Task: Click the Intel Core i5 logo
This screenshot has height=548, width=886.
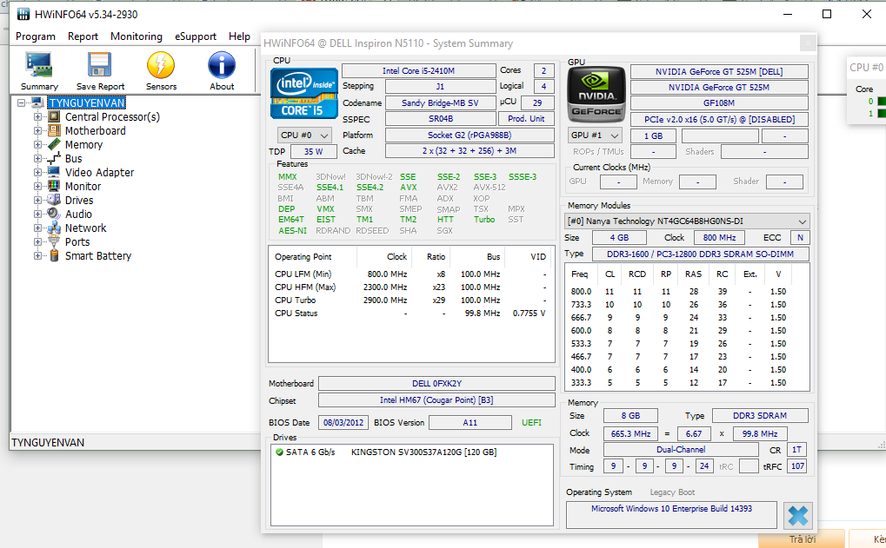Action: coord(304,93)
